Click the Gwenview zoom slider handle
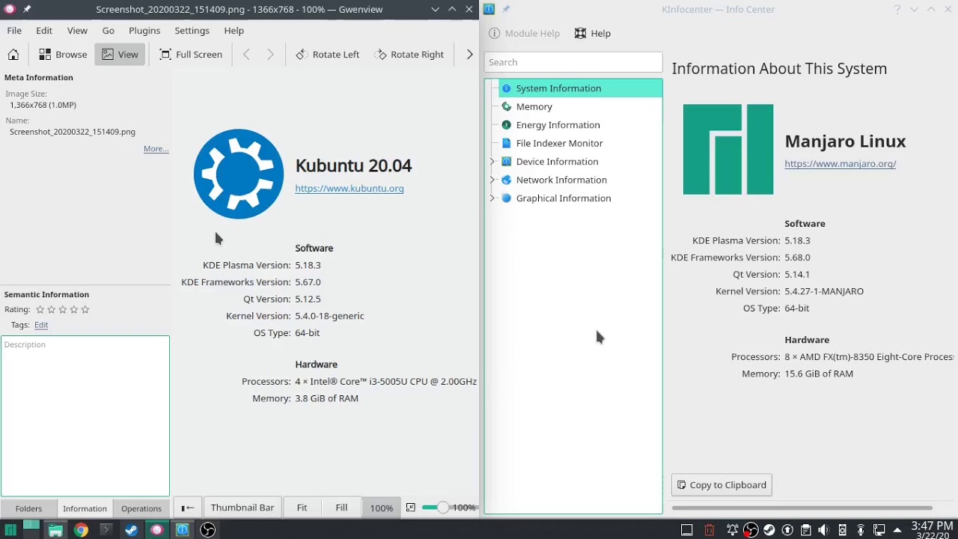Viewport: 958px width, 539px height. (x=442, y=508)
